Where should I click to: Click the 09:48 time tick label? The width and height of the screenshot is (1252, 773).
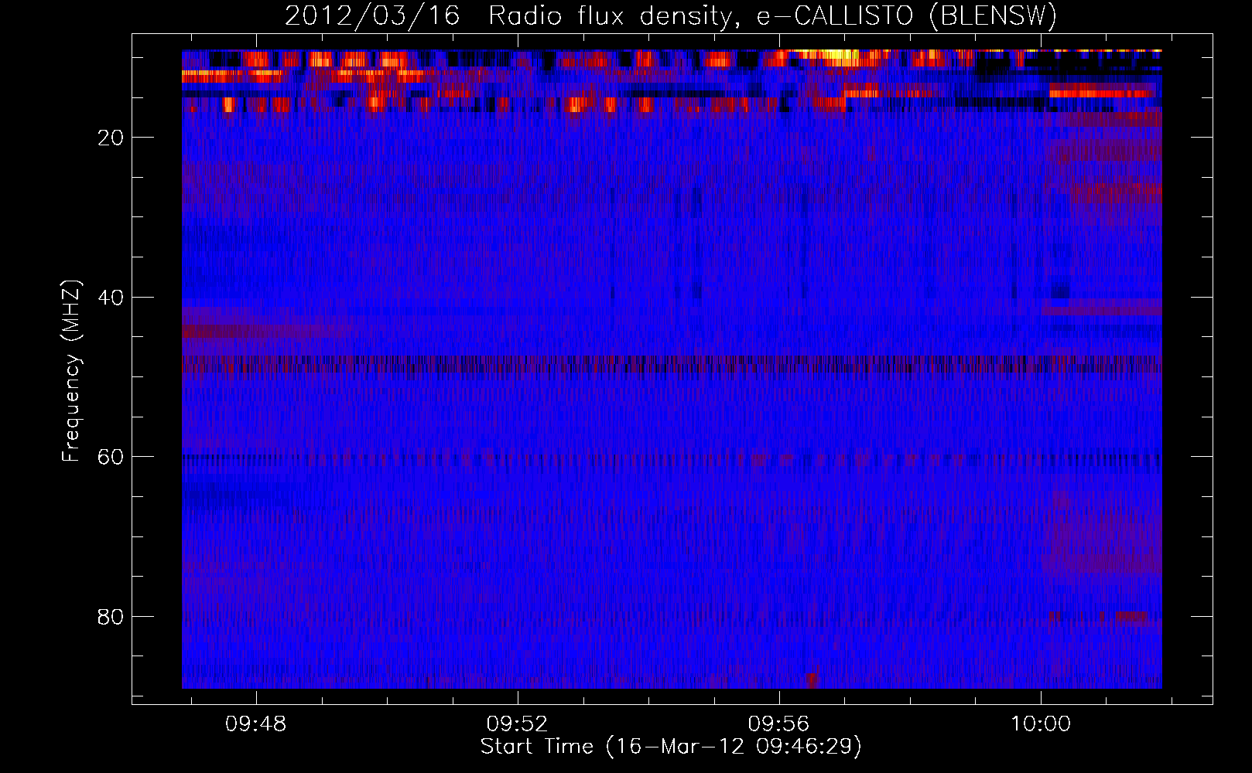point(255,724)
